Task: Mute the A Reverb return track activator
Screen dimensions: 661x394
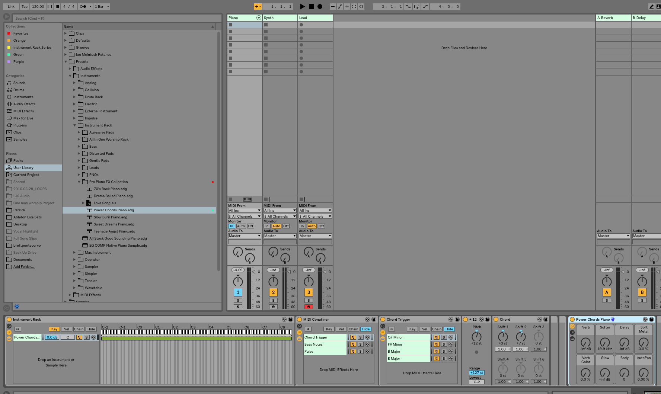Action: coord(607,292)
